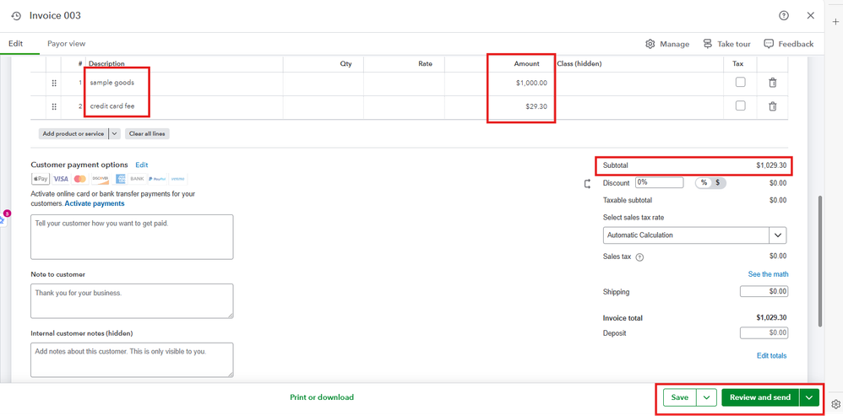Click the Subtotal $1,029.30 value
843x416 pixels.
[771, 166]
